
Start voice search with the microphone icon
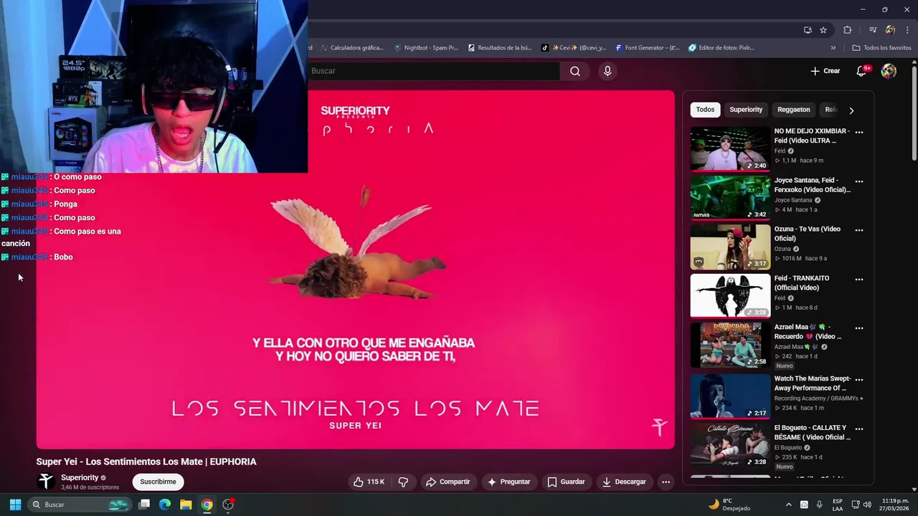point(607,71)
